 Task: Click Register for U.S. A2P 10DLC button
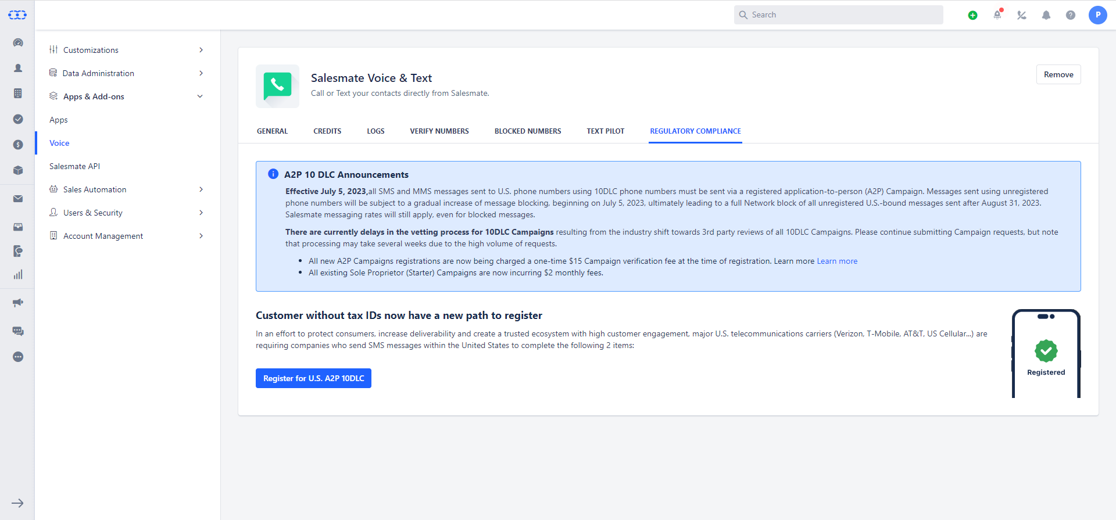313,378
